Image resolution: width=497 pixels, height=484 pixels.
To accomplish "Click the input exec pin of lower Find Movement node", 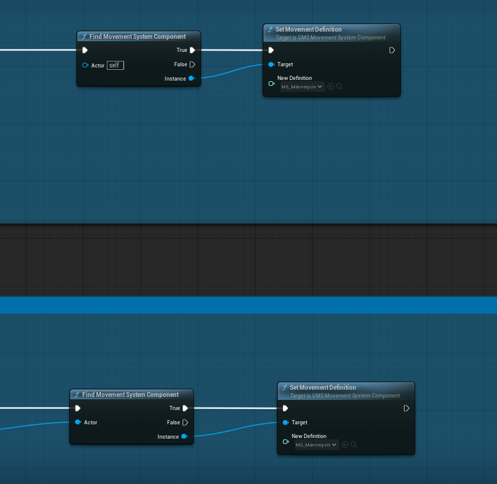I will [78, 408].
